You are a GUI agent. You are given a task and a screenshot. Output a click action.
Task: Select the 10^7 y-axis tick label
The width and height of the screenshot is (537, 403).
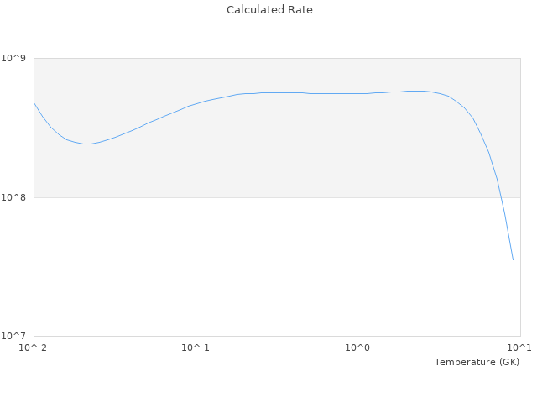(x=16, y=337)
